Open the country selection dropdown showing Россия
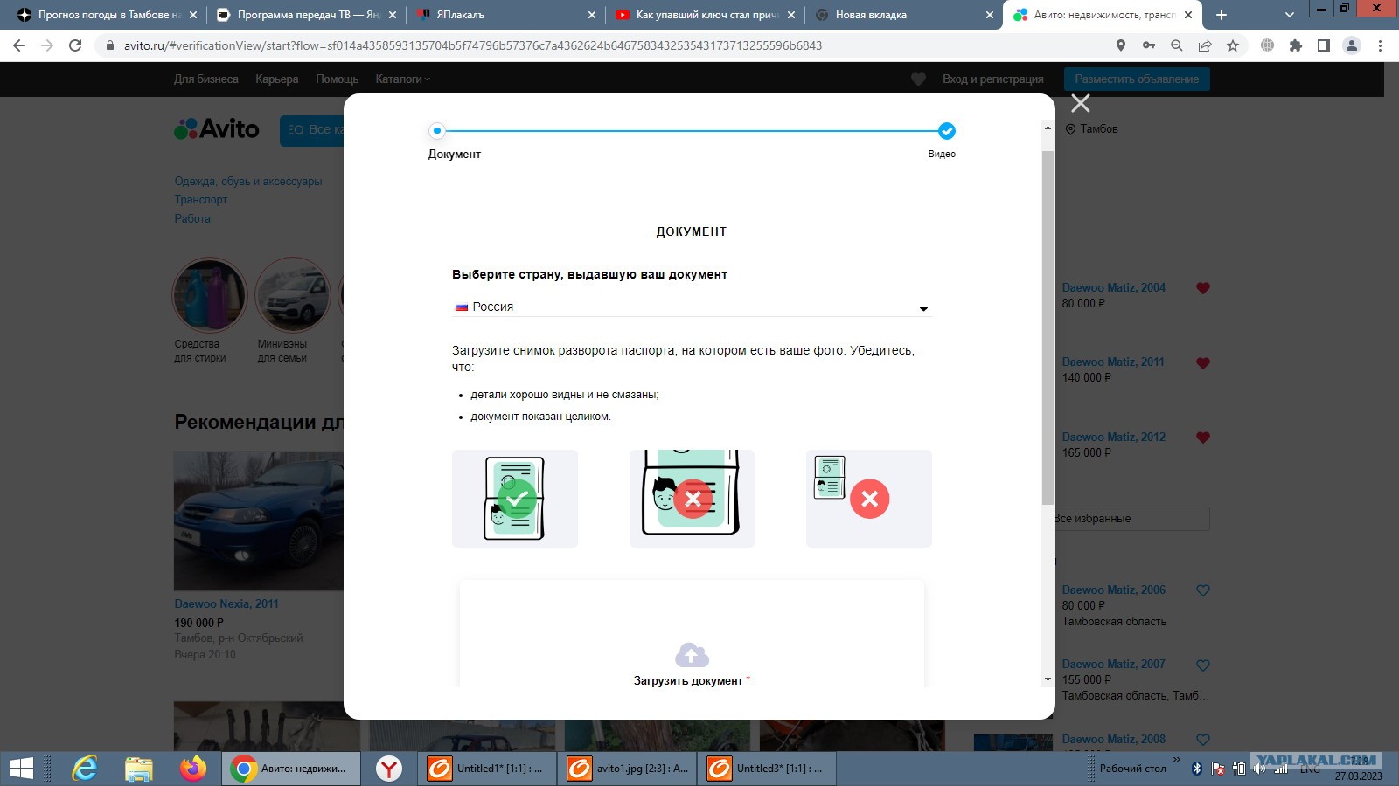 691,307
